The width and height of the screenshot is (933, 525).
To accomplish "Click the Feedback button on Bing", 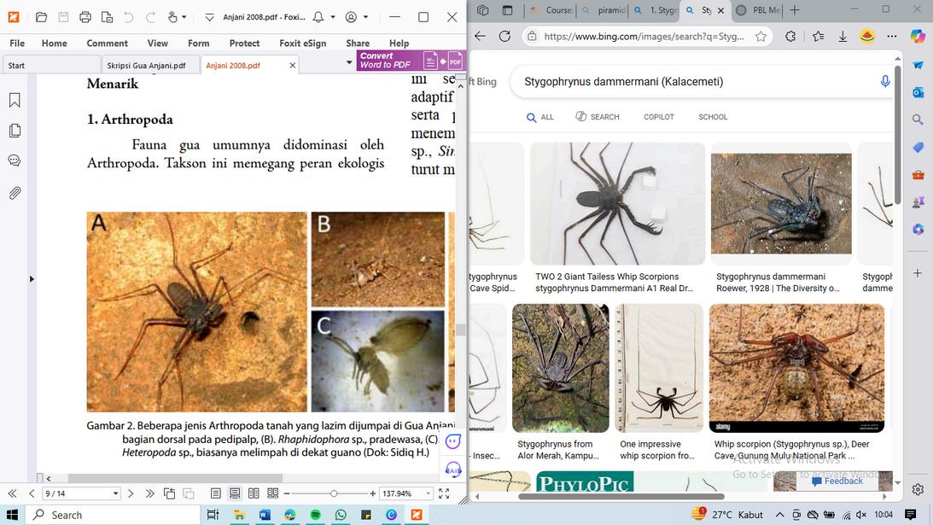I will click(x=837, y=481).
